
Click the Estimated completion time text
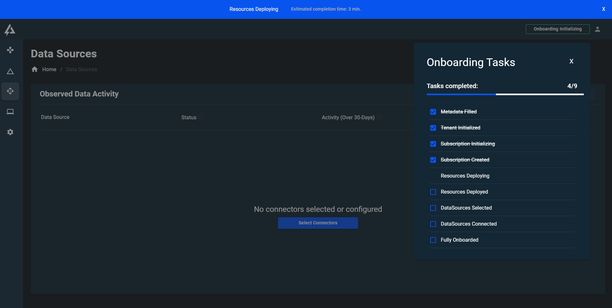[326, 9]
